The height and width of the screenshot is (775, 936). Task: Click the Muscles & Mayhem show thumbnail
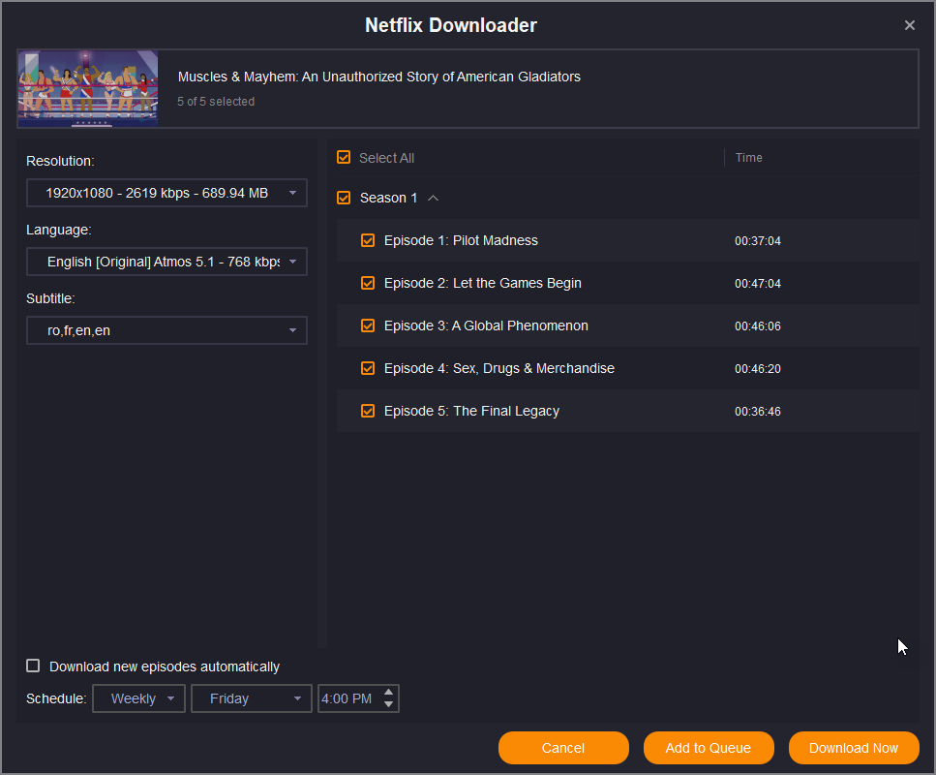88,89
